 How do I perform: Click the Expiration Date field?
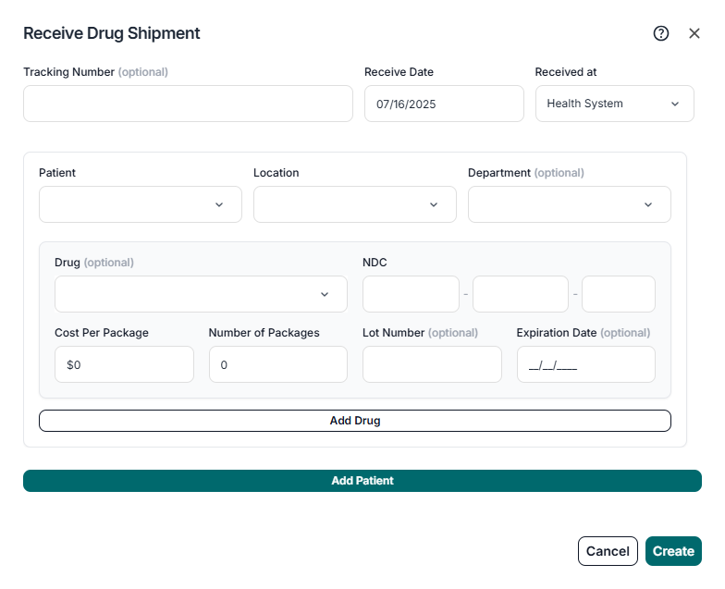pos(585,364)
